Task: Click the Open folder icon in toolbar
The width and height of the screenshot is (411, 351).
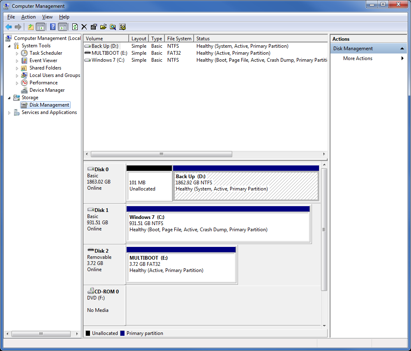Action: pyautogui.click(x=103, y=27)
